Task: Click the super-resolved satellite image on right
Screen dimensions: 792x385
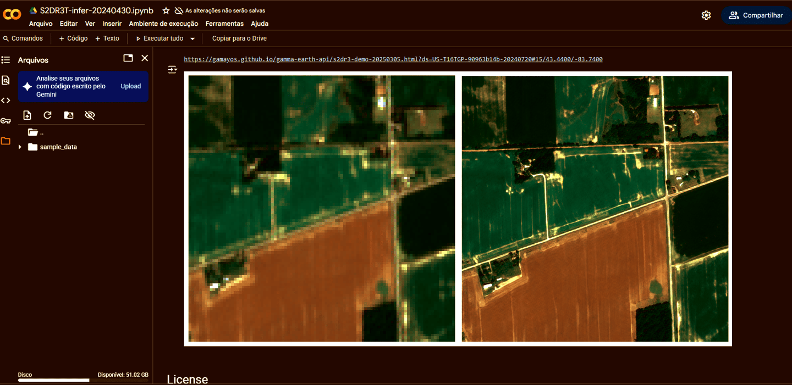Action: click(x=595, y=209)
